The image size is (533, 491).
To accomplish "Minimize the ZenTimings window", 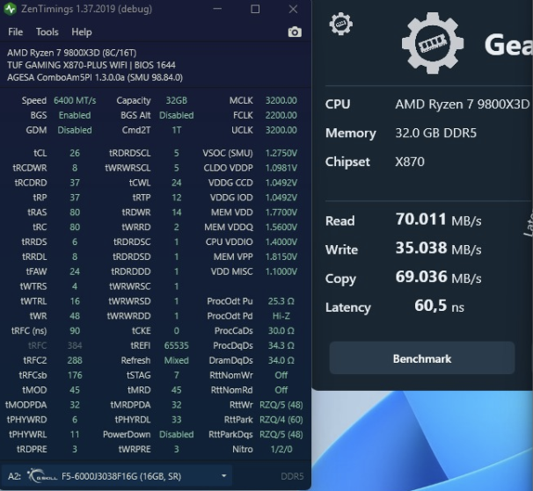I will coord(217,9).
